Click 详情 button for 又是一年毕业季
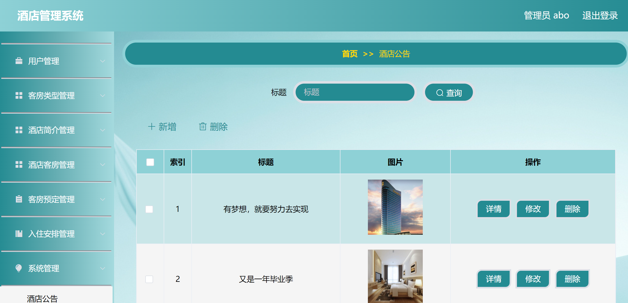Screen dimensions: 628x303 494,279
